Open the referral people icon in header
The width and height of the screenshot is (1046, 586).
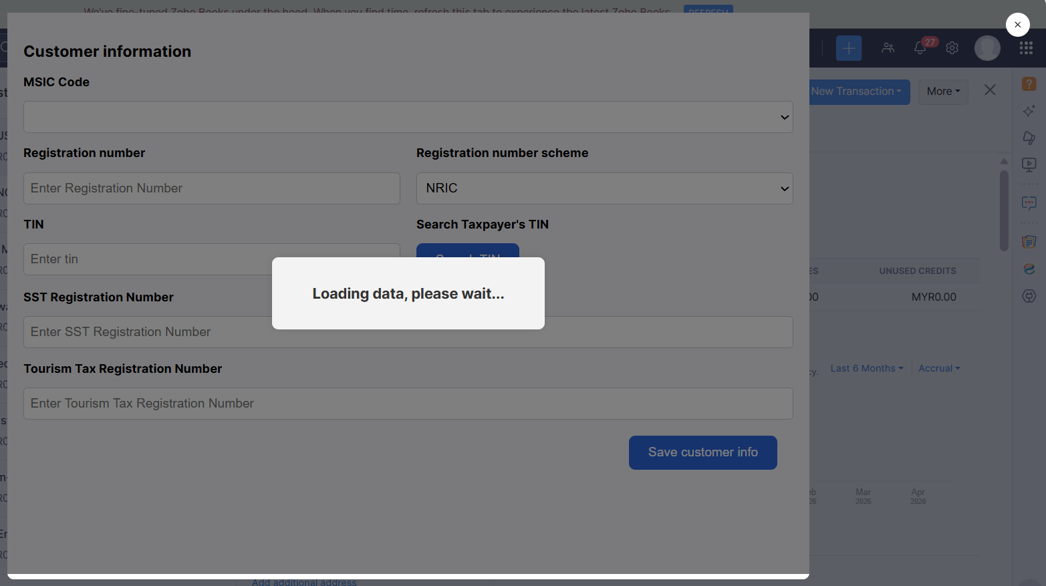click(888, 48)
